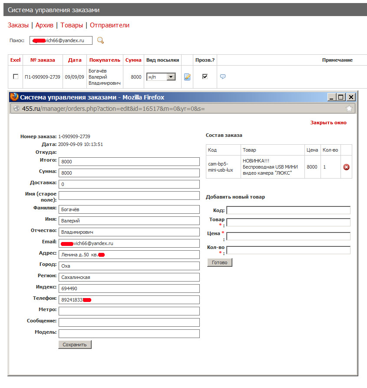Screen dimensions: 367x388
Task: Click the Фамилия field with Богачёв
Action: click(129, 209)
